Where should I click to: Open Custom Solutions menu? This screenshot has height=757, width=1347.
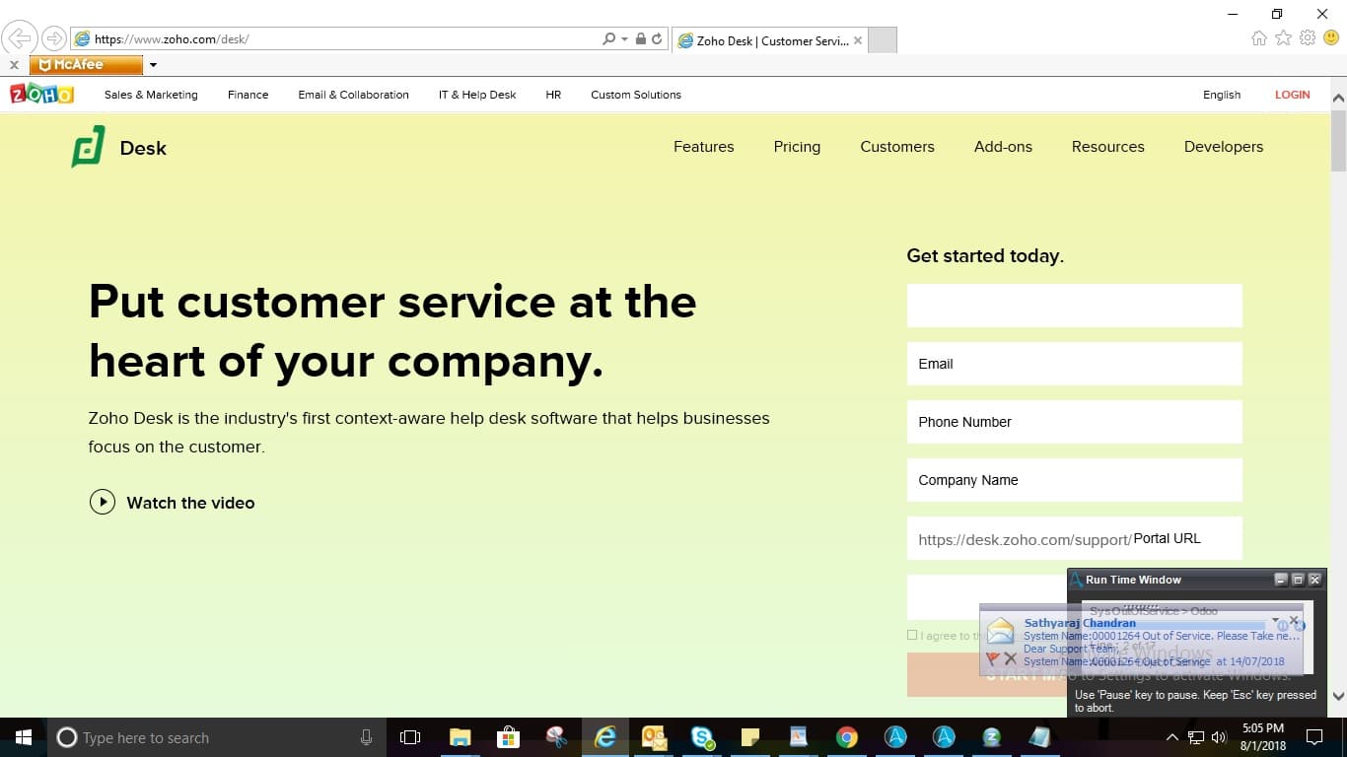click(636, 95)
